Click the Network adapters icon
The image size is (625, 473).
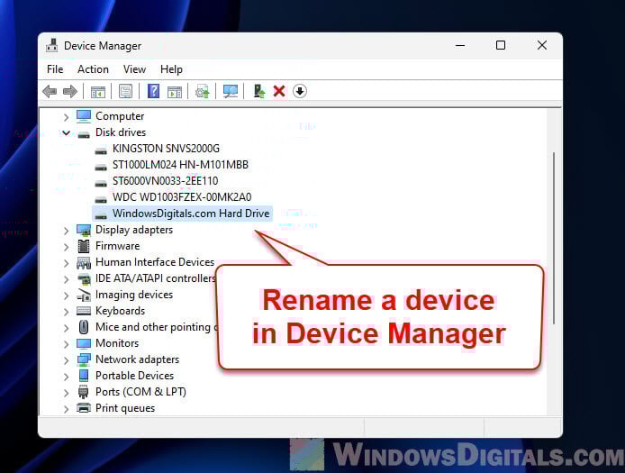[84, 359]
